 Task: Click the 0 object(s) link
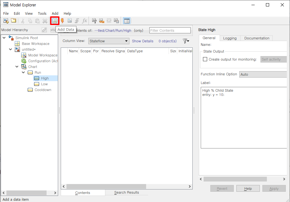[168, 41]
